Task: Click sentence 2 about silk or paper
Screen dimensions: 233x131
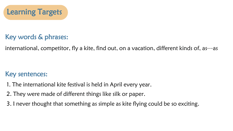Action: pos(76,94)
